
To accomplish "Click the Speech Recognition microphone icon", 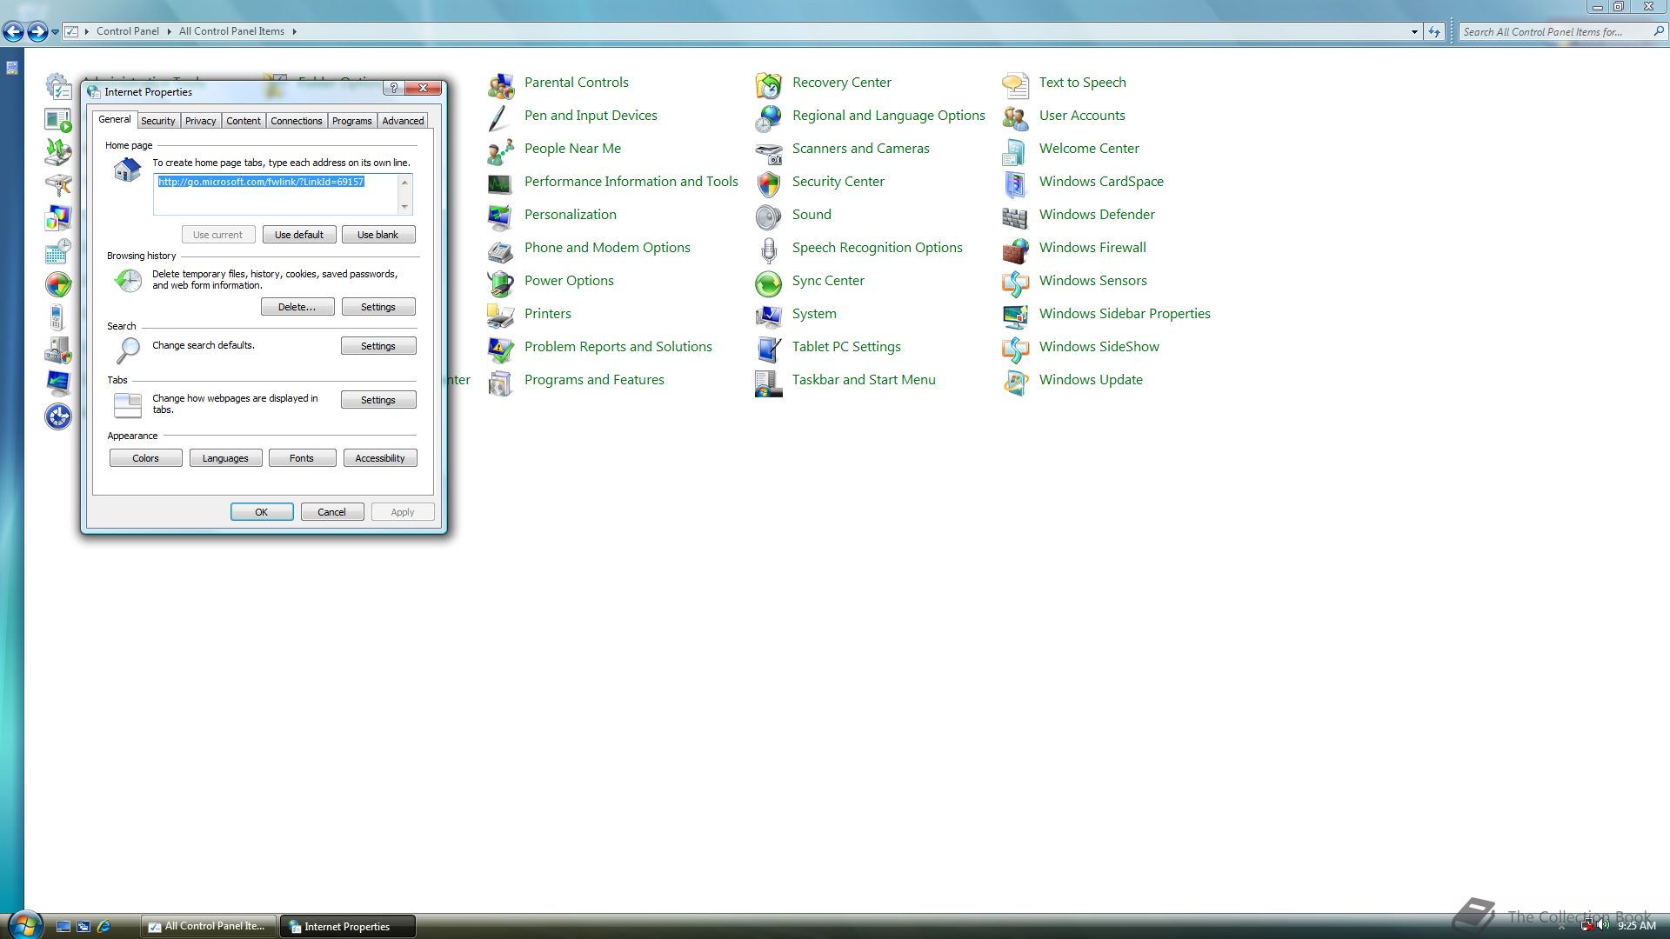I will click(x=768, y=250).
